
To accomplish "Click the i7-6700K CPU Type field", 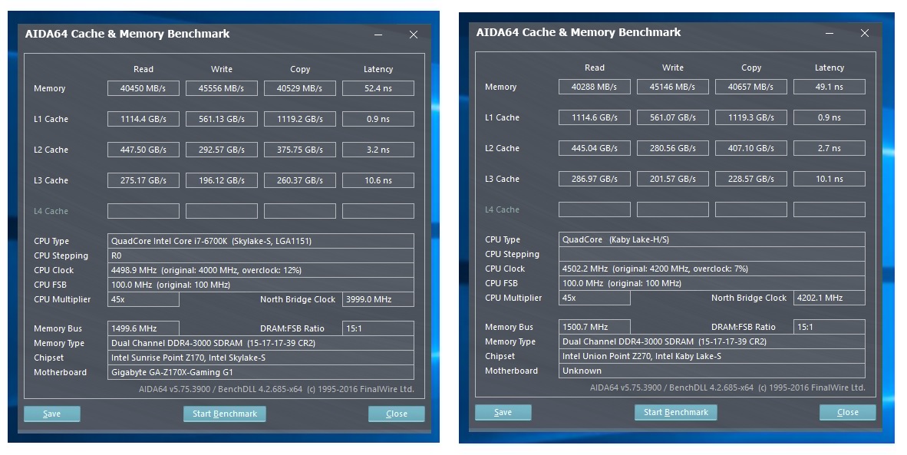I will point(261,241).
